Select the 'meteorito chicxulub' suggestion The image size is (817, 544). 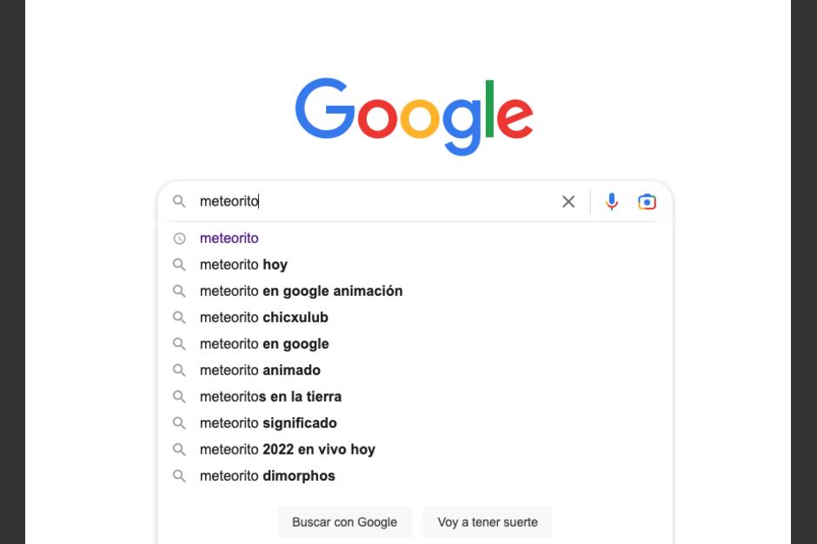pyautogui.click(x=263, y=317)
